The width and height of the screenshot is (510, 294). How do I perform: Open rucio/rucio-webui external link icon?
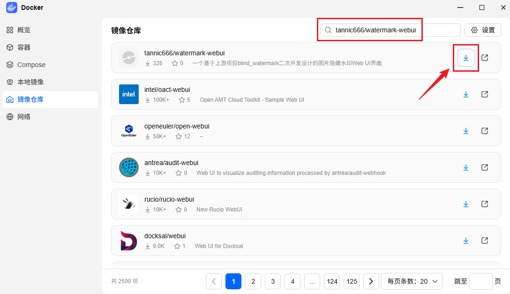[485, 204]
